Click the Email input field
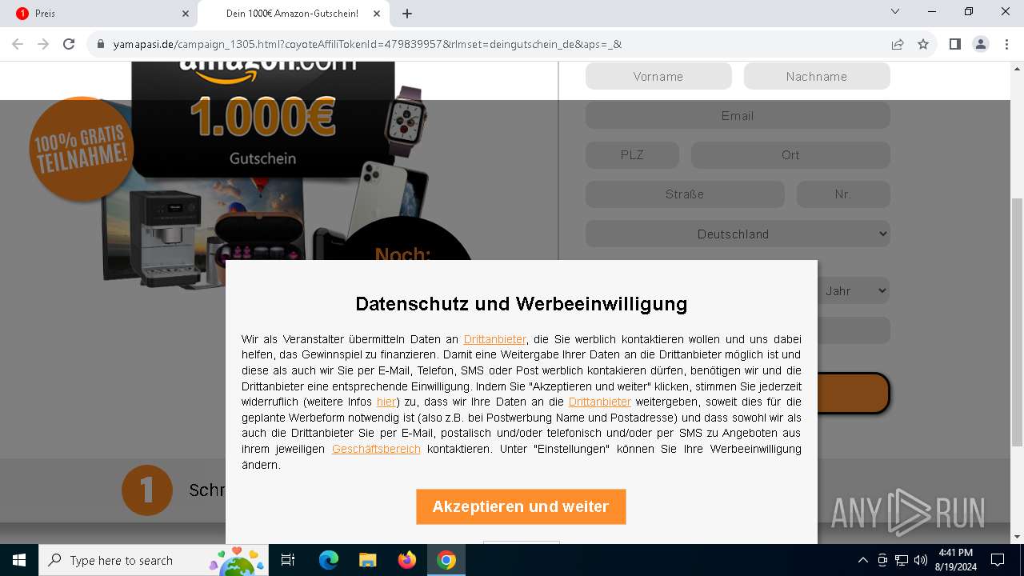 tap(738, 115)
